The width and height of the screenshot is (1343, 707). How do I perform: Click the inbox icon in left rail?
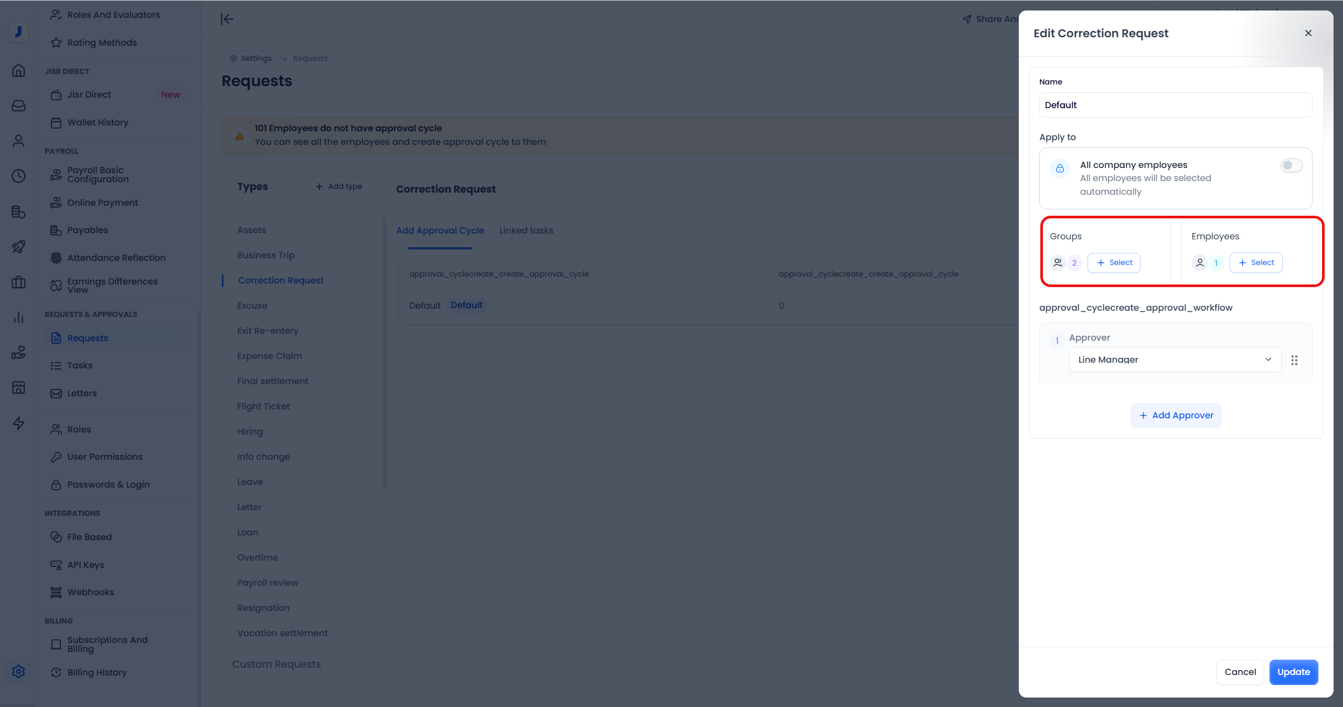(18, 105)
